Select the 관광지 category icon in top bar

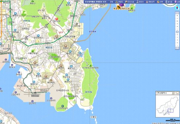[117, 2]
